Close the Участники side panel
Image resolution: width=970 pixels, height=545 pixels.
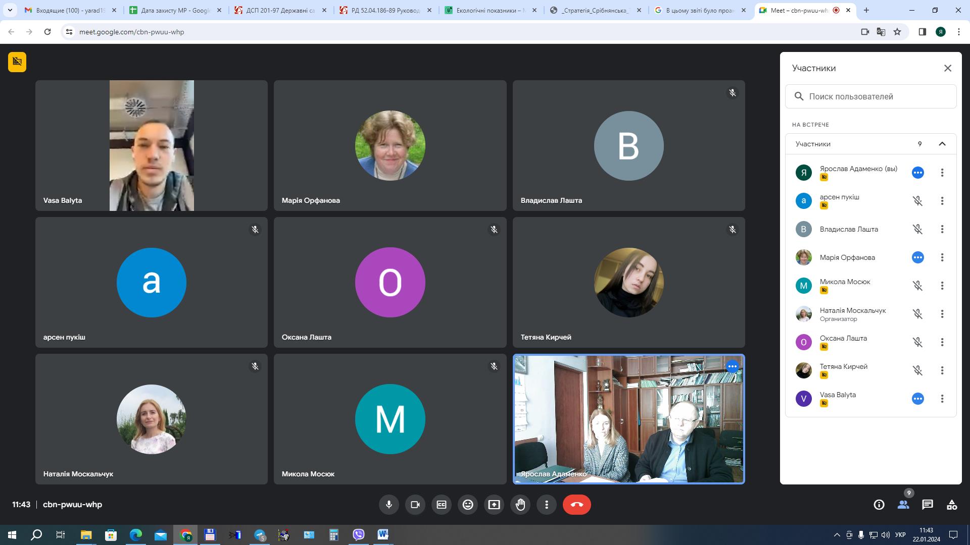coord(948,68)
